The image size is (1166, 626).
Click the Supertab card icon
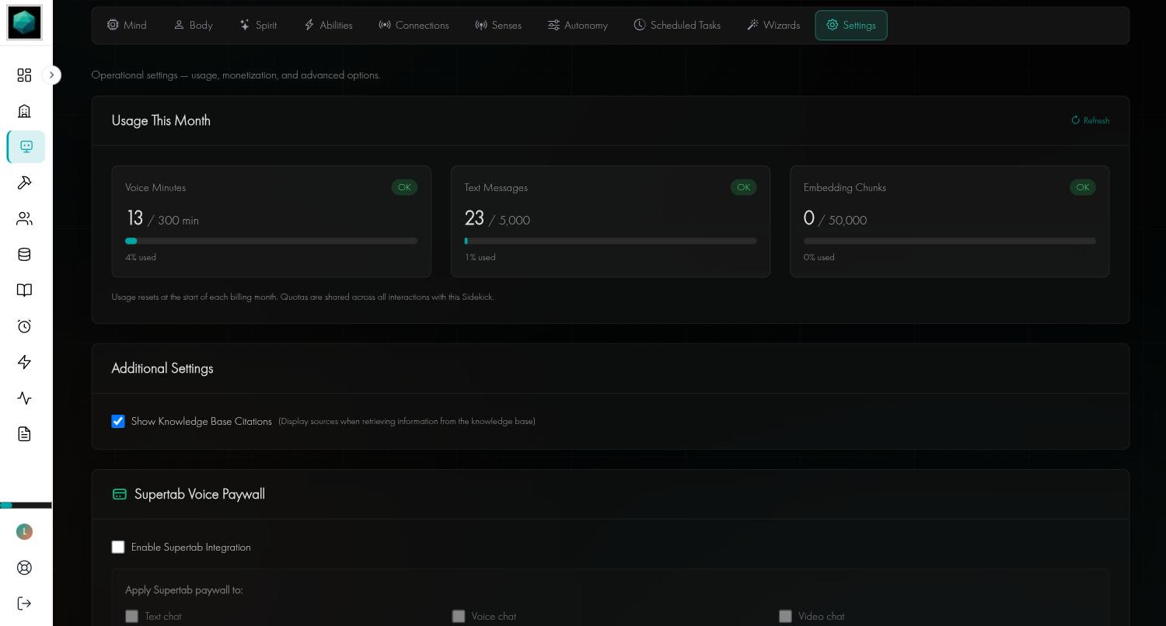click(119, 495)
